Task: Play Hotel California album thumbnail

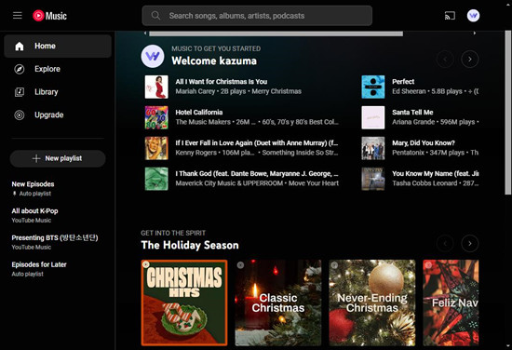Action: [x=156, y=117]
